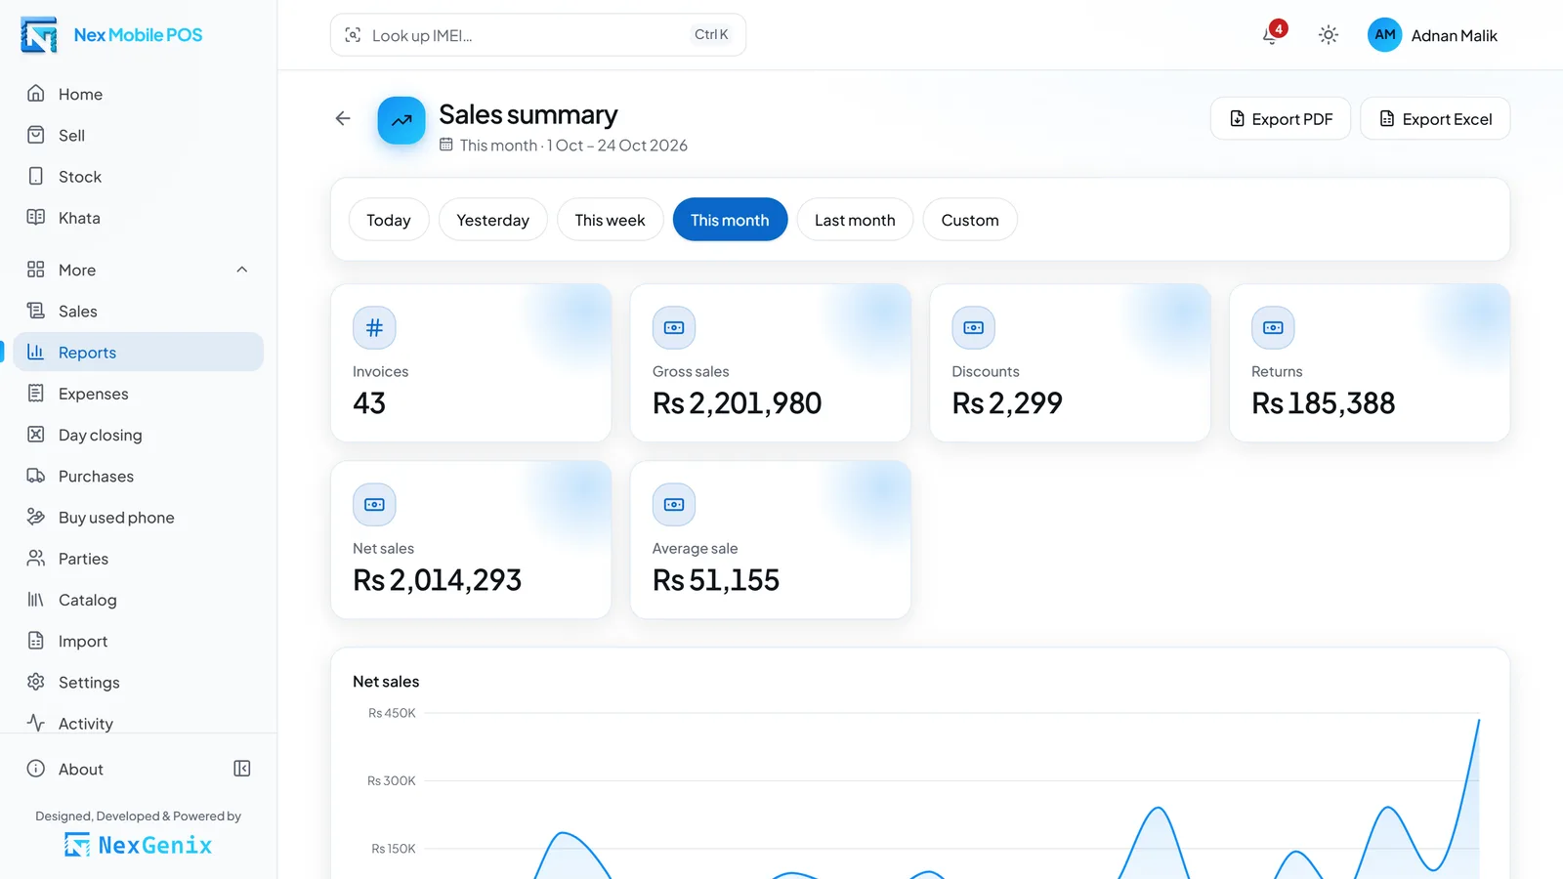
Task: Select the Custom period filter
Action: pyautogui.click(x=970, y=220)
